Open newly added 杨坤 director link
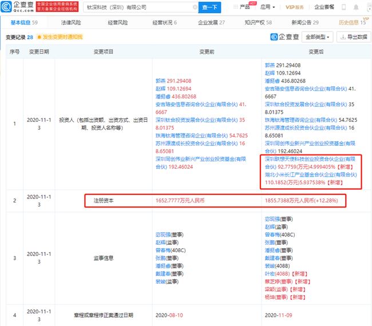 tap(270, 297)
